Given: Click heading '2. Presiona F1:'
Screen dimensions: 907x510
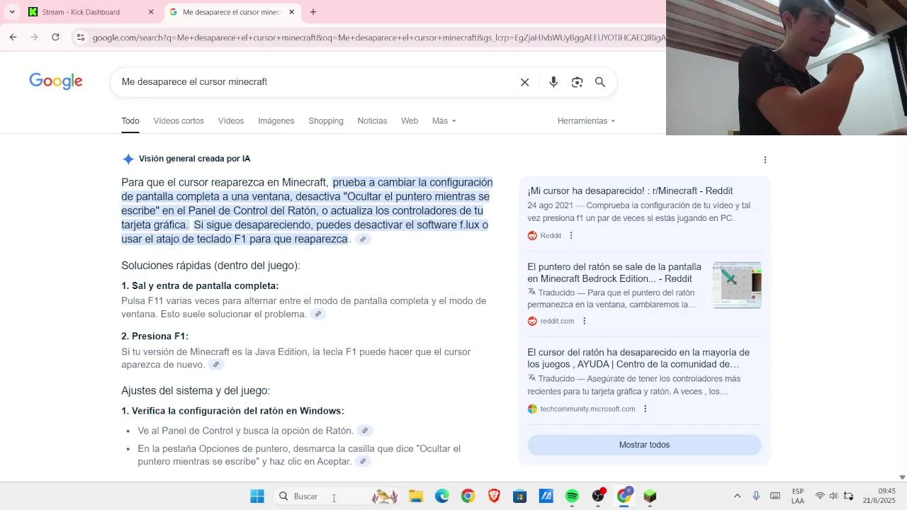Looking at the screenshot, I should (x=154, y=336).
